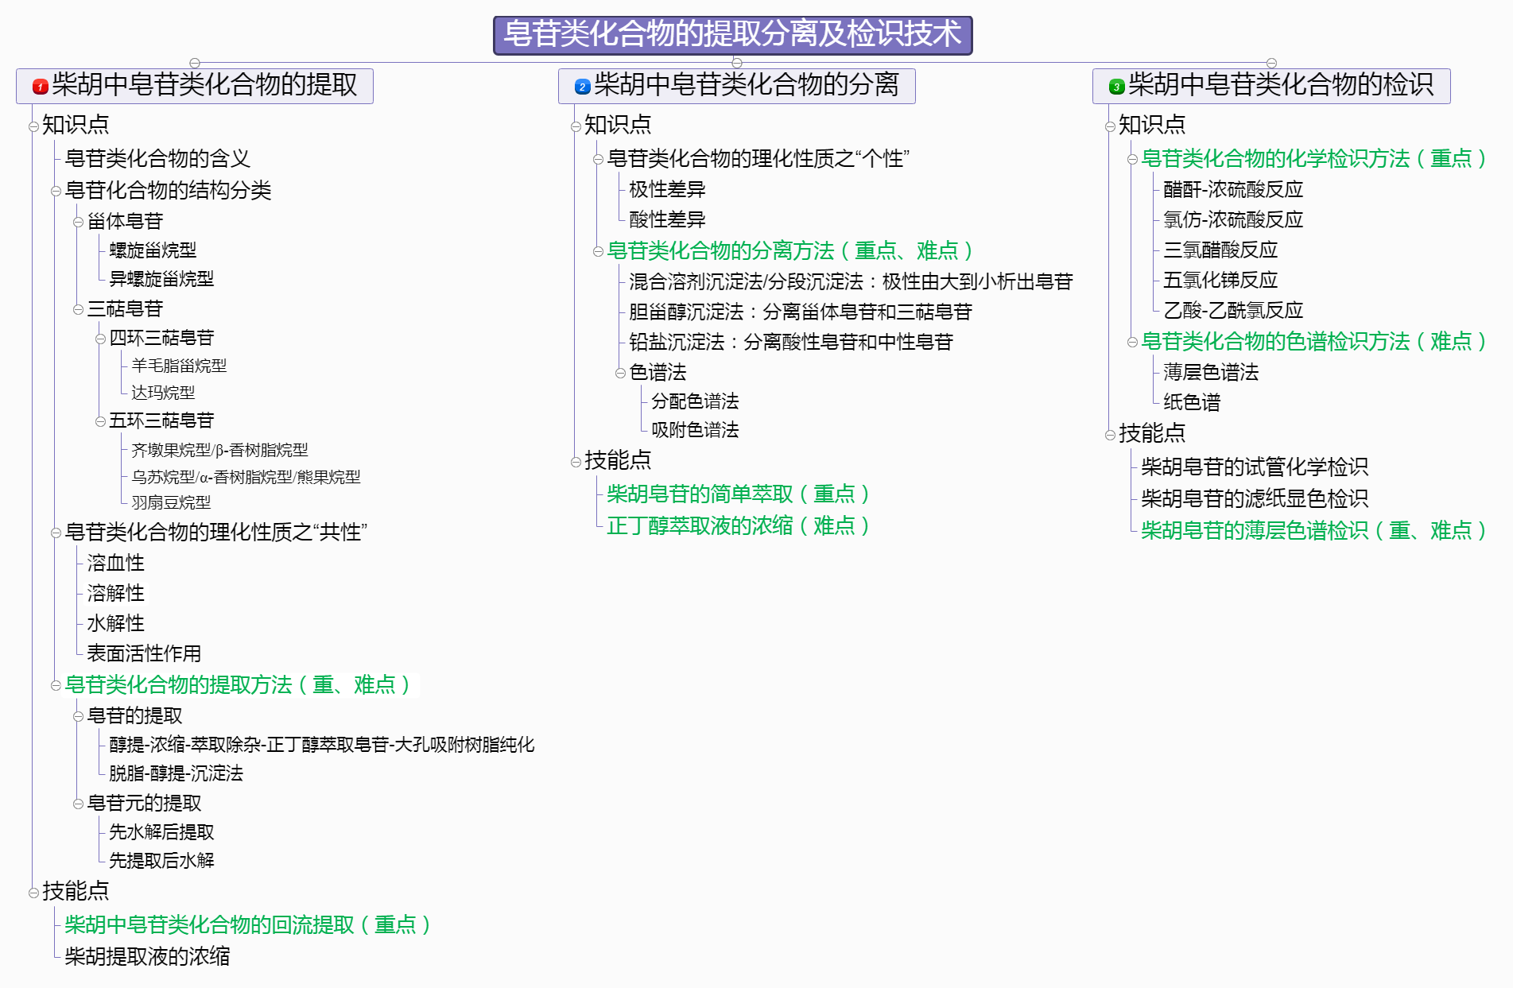Collapse the 甾体皂苷 node
1513x988 pixels.
click(x=78, y=222)
